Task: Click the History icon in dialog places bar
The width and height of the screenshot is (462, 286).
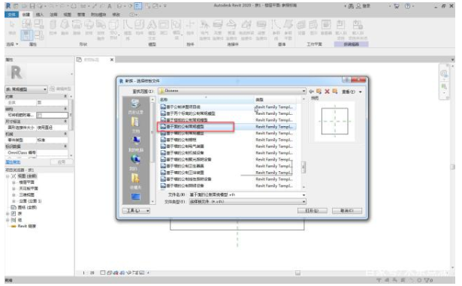Action: [x=135, y=106]
